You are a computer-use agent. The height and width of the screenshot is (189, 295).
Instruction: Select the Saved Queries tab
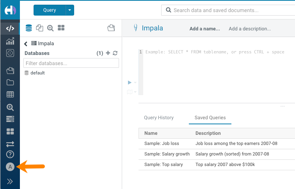click(210, 118)
